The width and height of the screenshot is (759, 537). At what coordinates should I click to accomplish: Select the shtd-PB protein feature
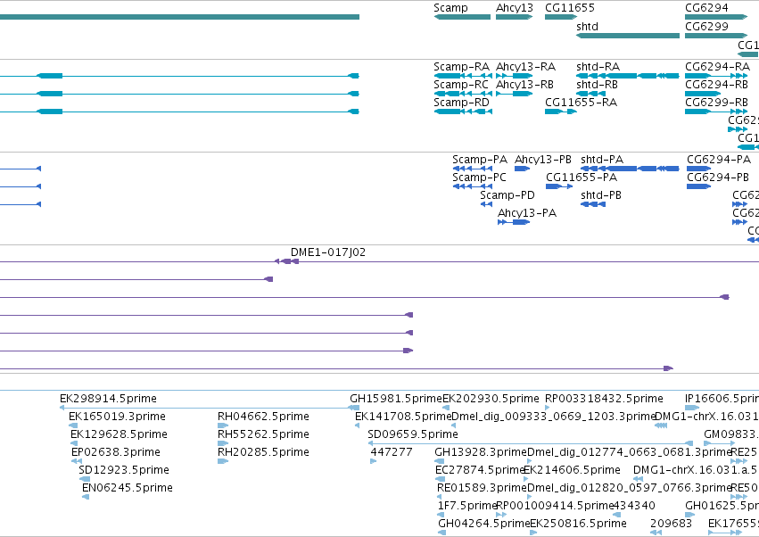(593, 204)
